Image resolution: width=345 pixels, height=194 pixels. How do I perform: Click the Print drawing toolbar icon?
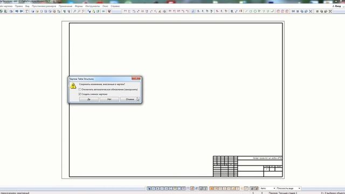click(x=11, y=11)
